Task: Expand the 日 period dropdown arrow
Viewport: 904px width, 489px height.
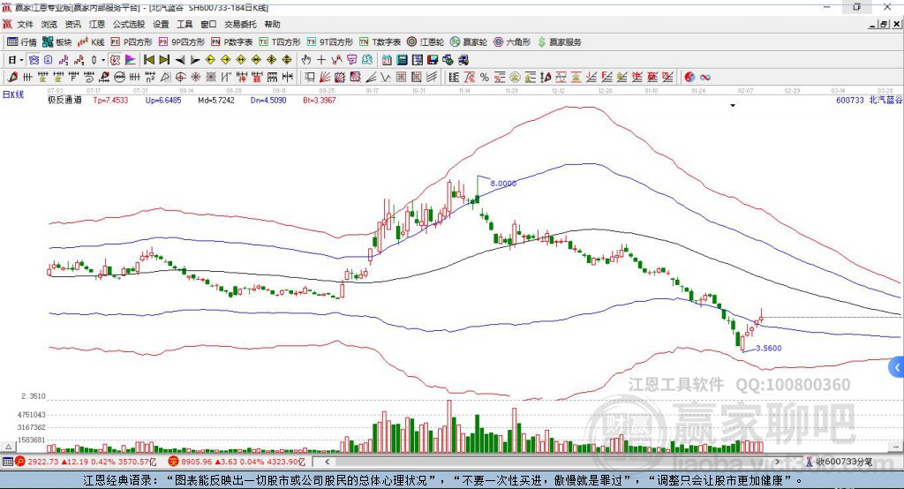Action: [22, 60]
